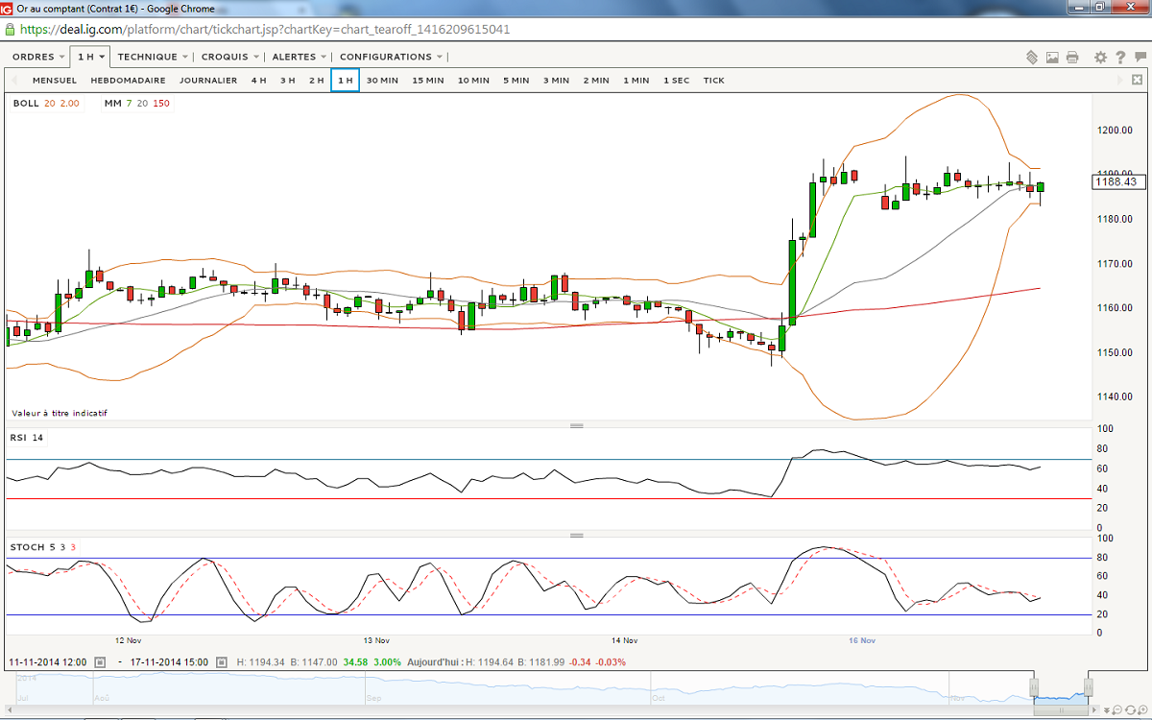The image size is (1152, 720).
Task: Select the 15 MIN timeframe
Action: click(428, 81)
